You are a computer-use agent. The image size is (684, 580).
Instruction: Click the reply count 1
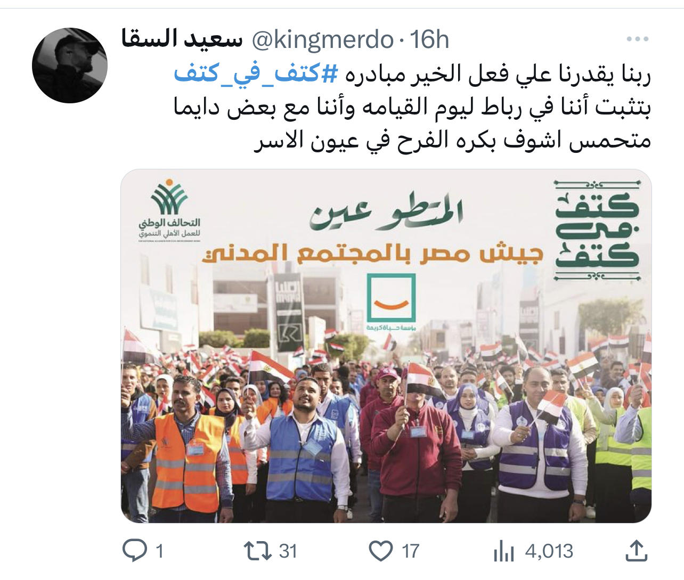tap(159, 551)
